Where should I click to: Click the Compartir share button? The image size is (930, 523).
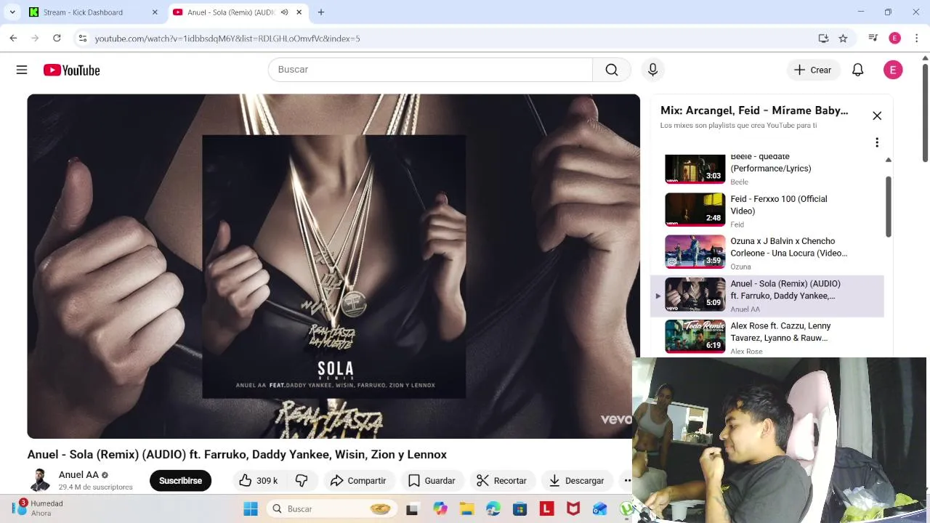point(358,481)
